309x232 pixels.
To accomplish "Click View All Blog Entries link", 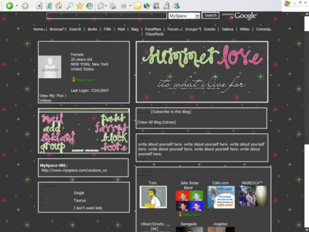I will (x=157, y=122).
